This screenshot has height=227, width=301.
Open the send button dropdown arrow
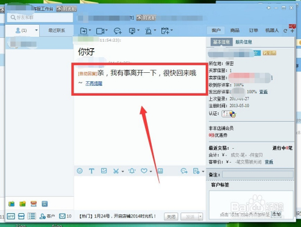200,217
